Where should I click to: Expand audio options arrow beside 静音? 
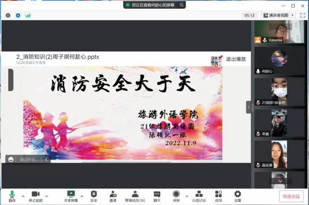tap(23, 196)
